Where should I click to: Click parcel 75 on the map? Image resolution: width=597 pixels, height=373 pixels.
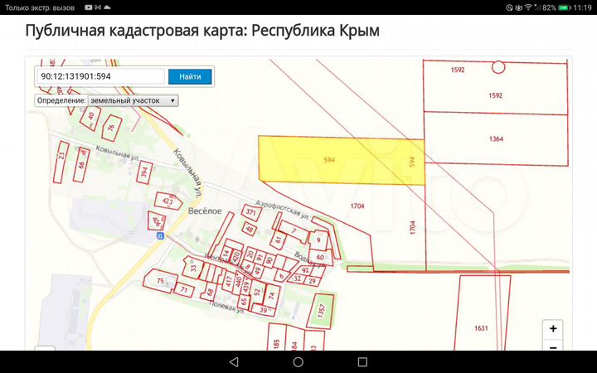(x=160, y=281)
